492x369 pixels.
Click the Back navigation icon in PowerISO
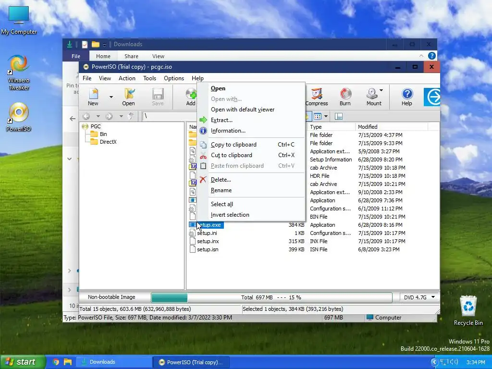86,116
